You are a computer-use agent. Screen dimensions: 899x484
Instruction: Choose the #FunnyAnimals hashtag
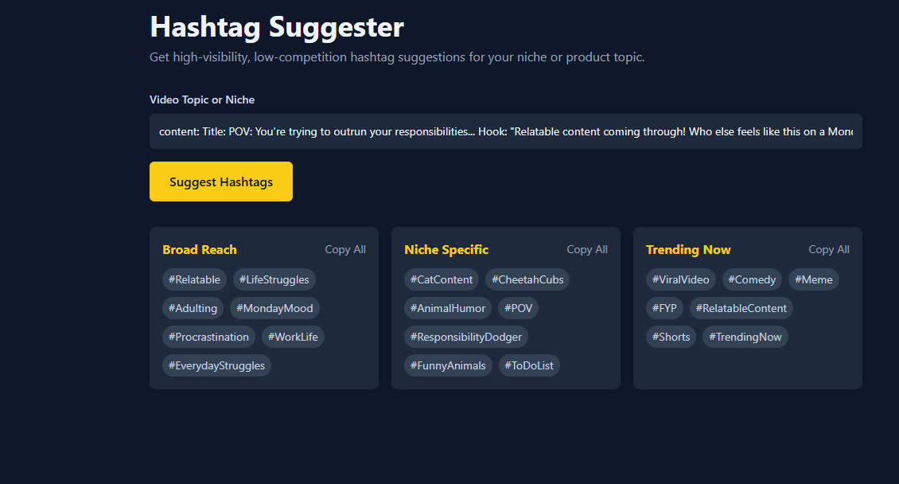coord(448,365)
